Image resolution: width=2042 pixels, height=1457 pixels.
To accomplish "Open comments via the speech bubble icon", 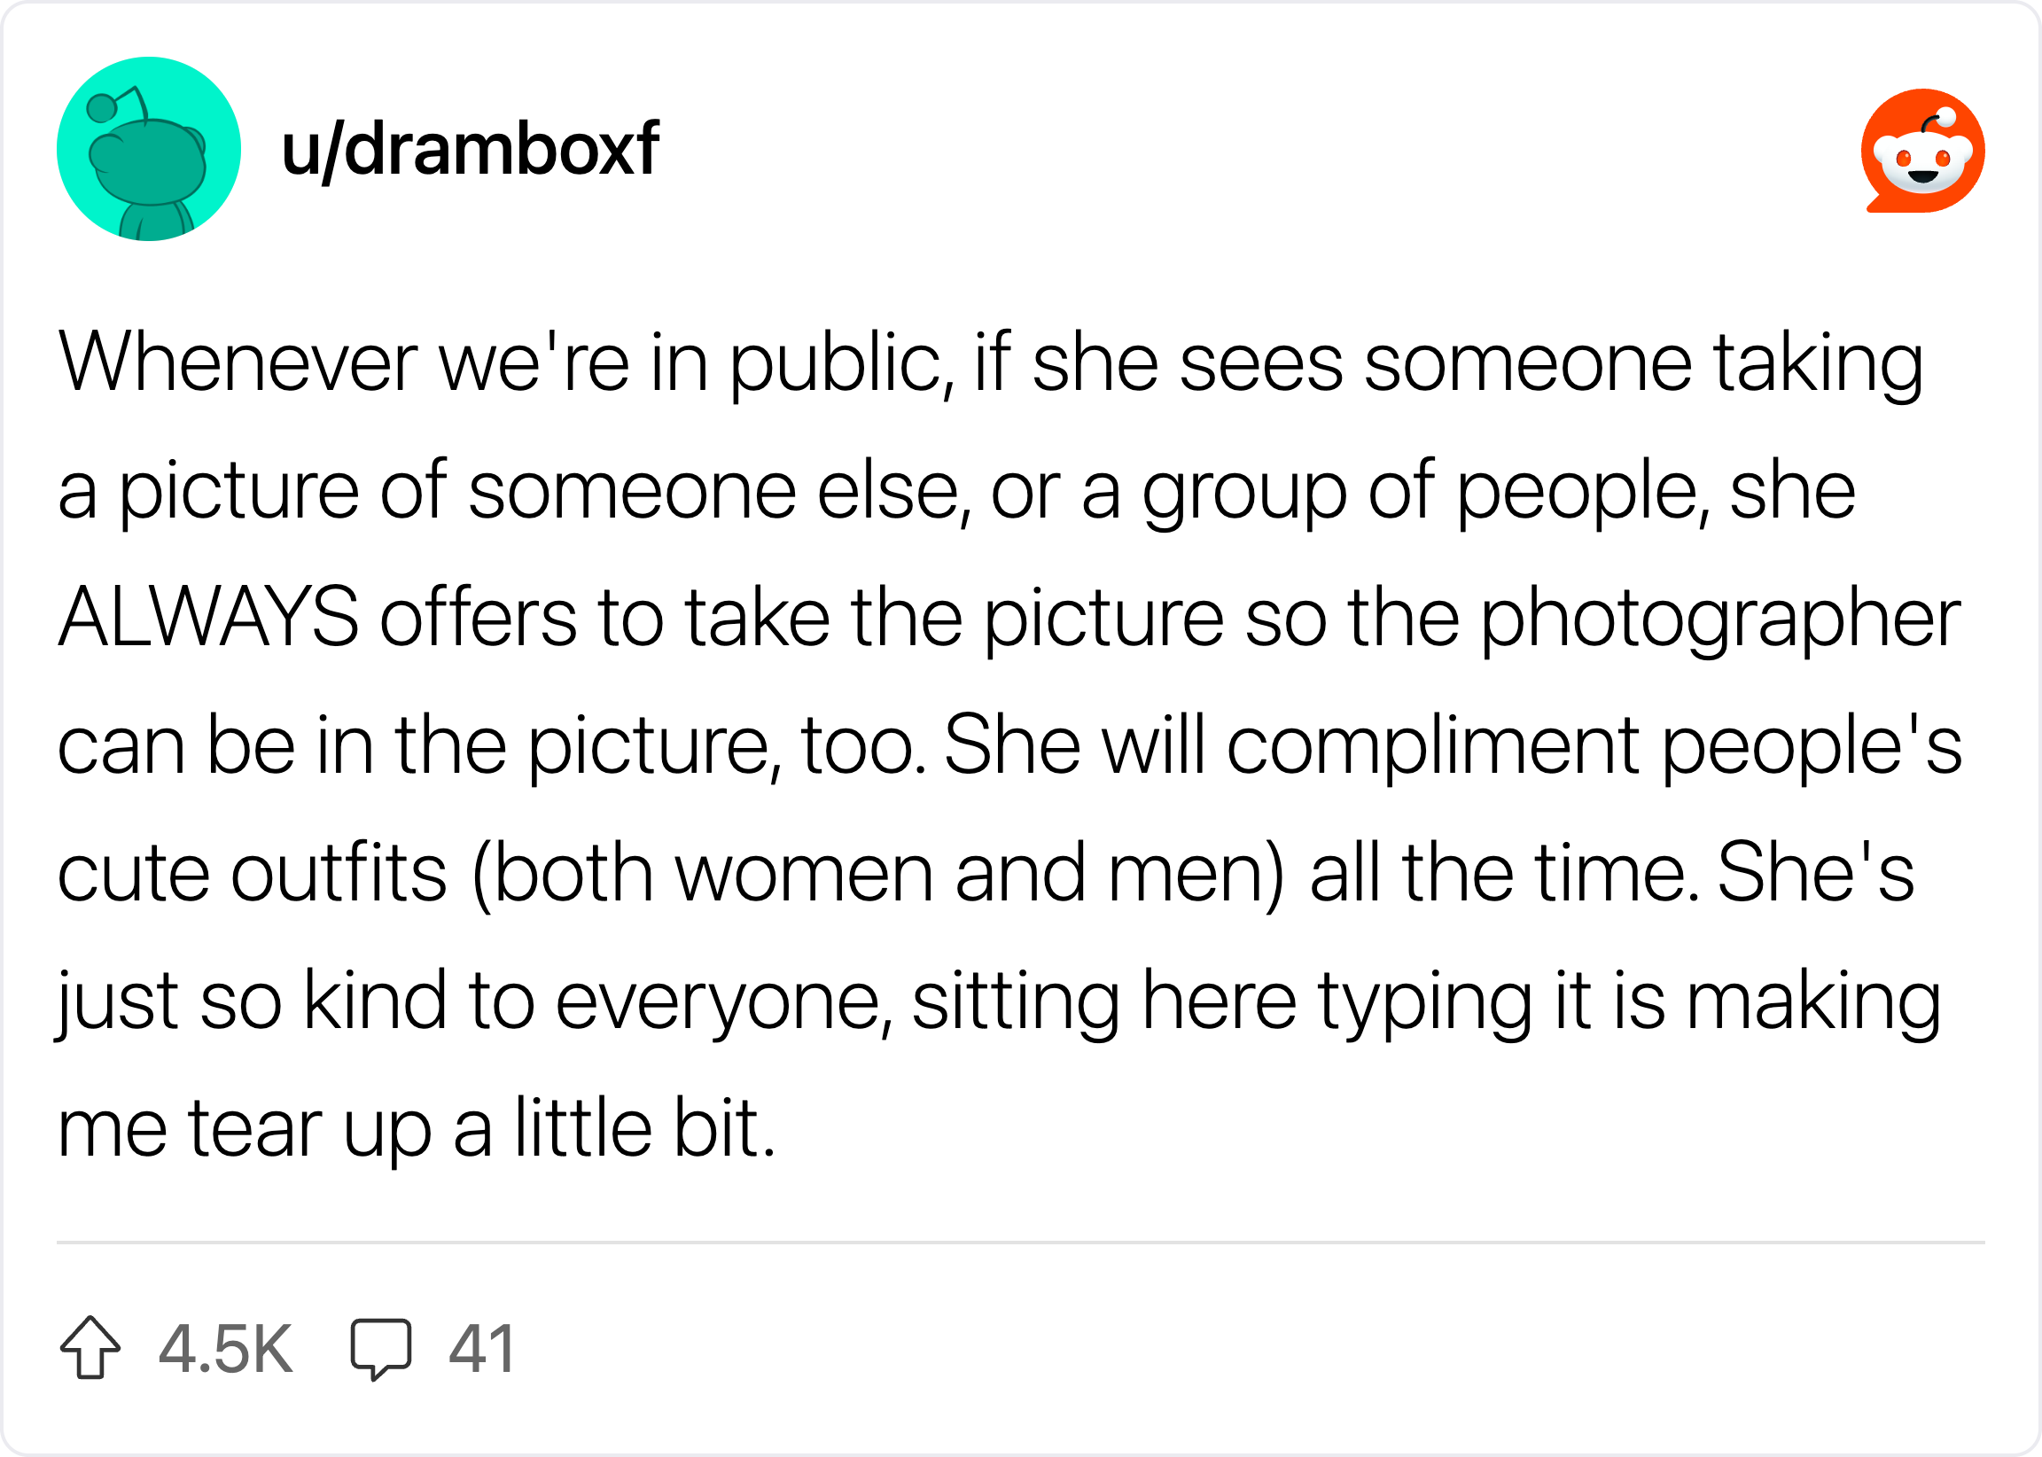I will coord(380,1349).
